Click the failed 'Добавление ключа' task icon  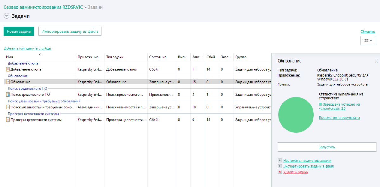(8, 69)
